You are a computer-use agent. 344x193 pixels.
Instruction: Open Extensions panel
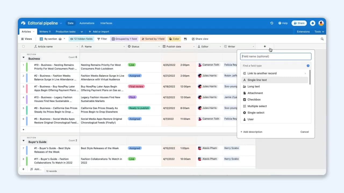303,32
